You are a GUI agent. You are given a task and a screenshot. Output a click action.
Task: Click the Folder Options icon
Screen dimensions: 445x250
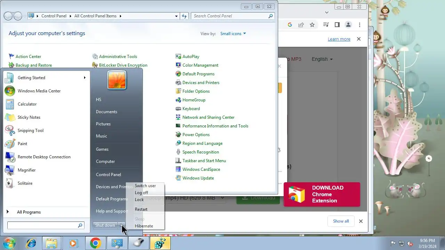[178, 91]
